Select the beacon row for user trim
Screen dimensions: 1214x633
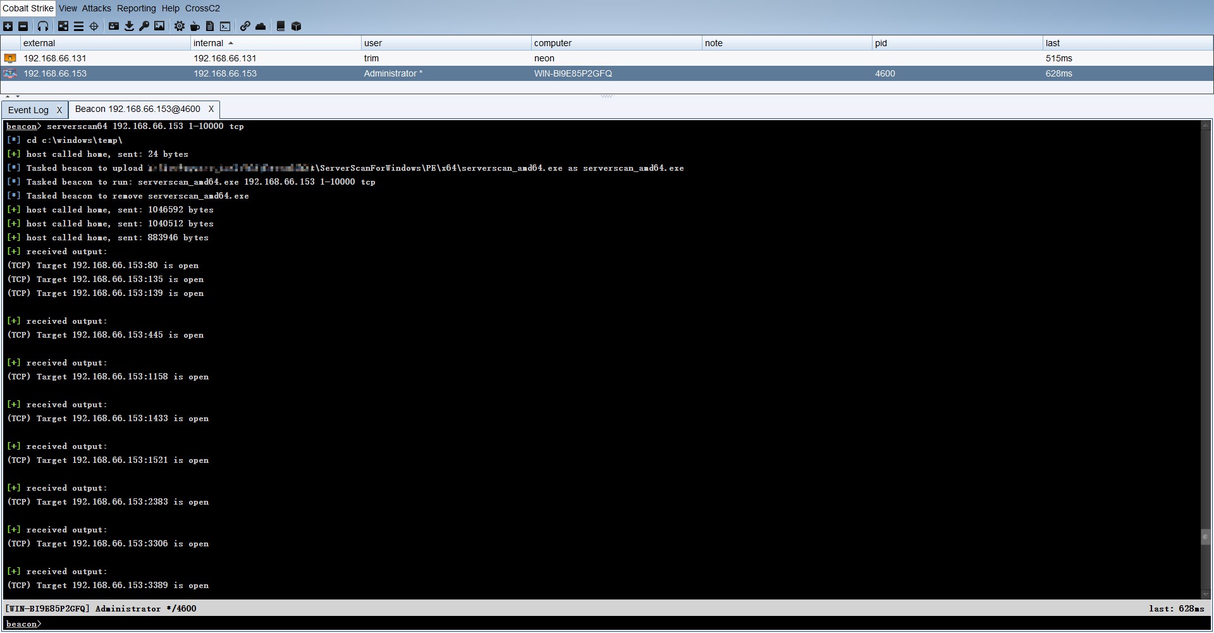(253, 58)
